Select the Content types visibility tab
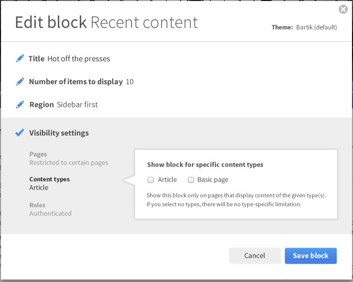The width and height of the screenshot is (353, 282). (49, 179)
